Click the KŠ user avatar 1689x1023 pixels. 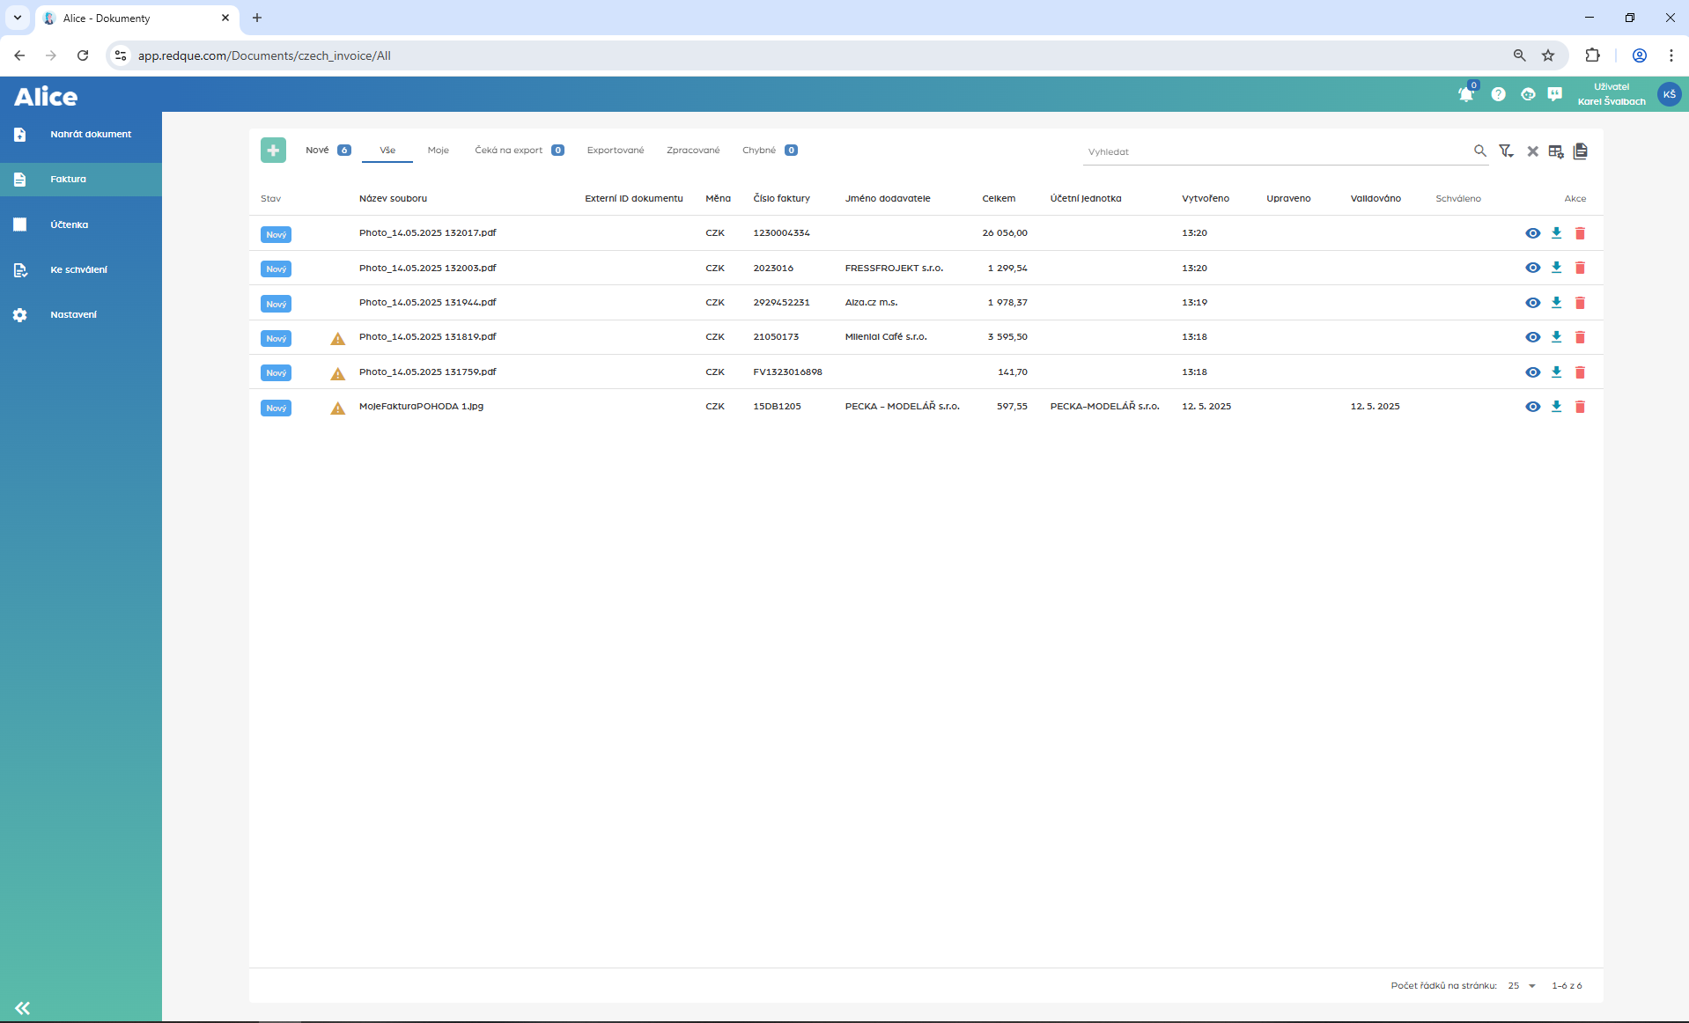[x=1669, y=94]
